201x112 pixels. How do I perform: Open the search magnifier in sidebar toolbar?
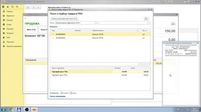coord(17,7)
